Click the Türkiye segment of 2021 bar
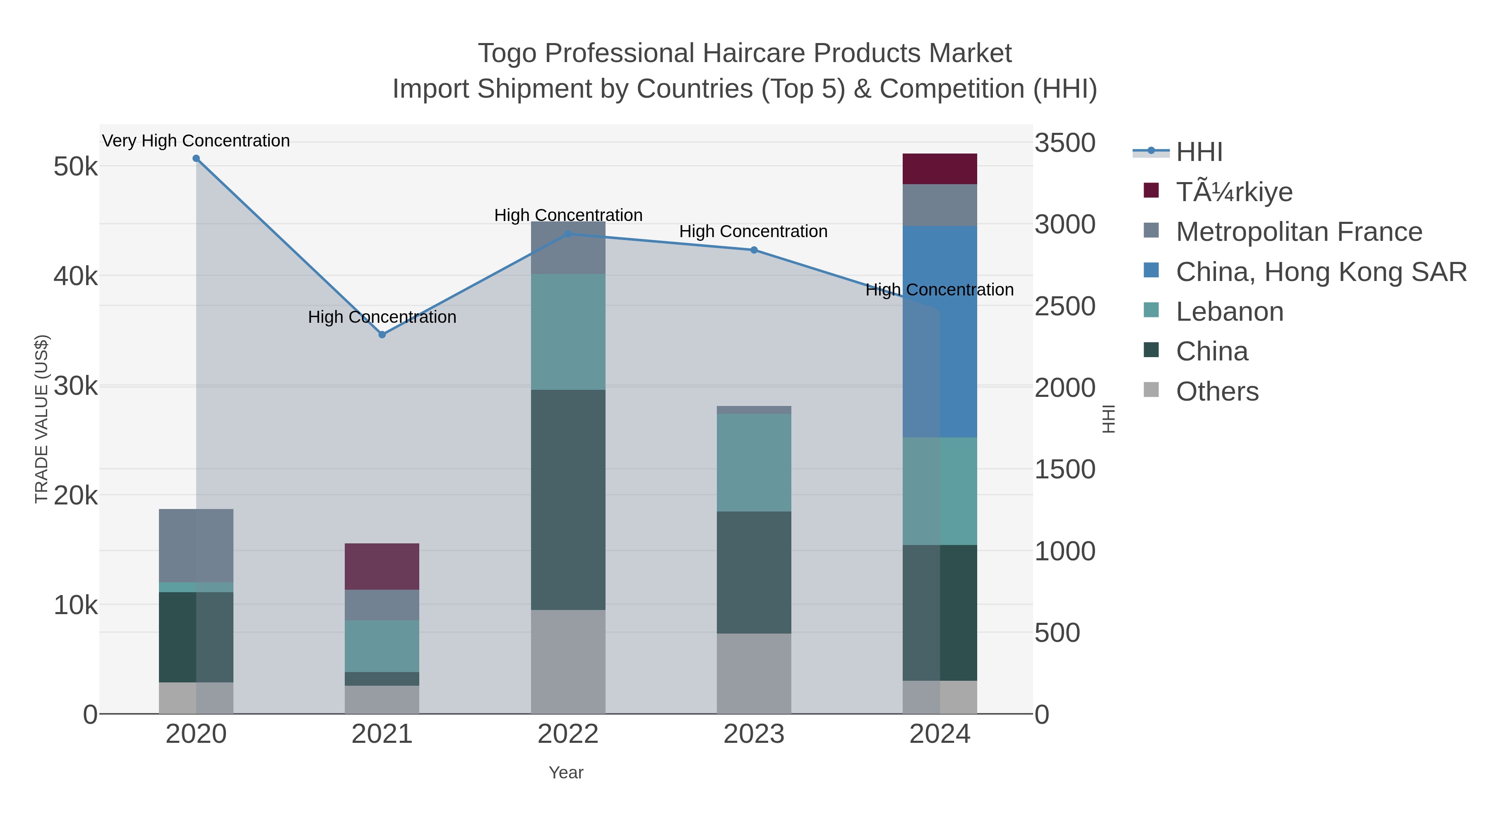The width and height of the screenshot is (1490, 838). click(382, 567)
